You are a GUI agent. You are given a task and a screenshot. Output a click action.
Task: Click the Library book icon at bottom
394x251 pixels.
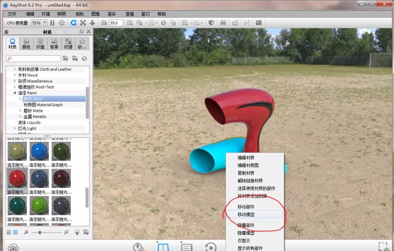pos(163,247)
